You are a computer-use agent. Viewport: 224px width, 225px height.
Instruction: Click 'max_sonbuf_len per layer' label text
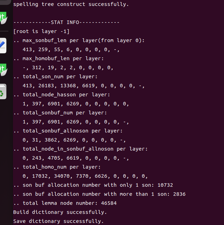point(60,40)
